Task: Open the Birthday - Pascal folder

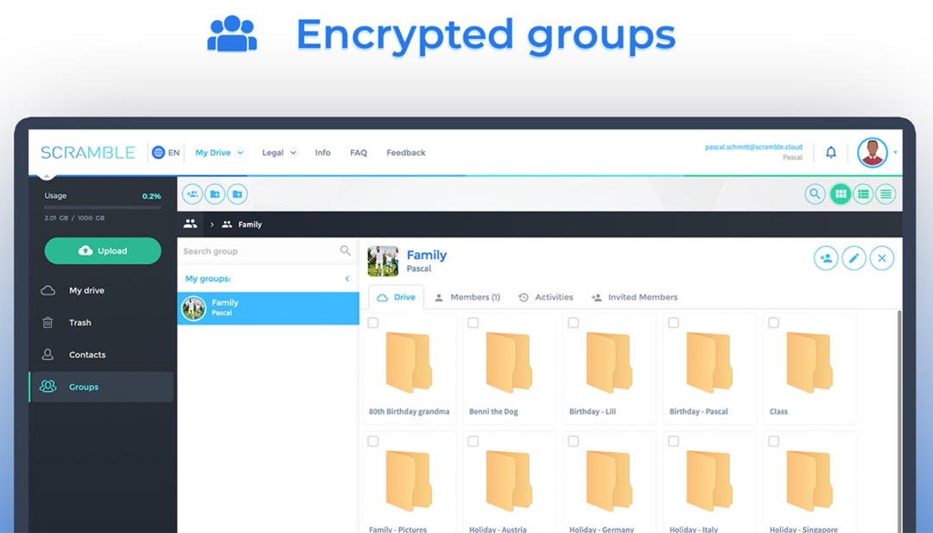Action: [x=709, y=369]
